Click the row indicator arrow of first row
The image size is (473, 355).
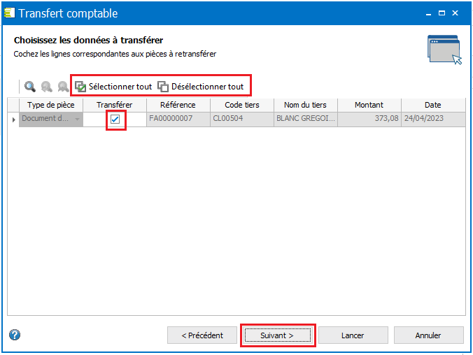pyautogui.click(x=13, y=119)
